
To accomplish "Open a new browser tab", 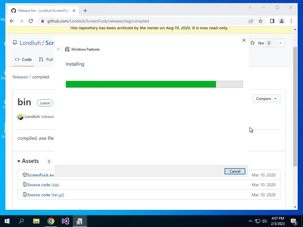I will point(85,11).
